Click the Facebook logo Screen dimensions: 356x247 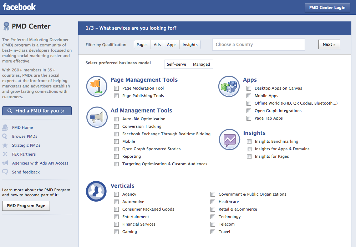(x=19, y=6)
